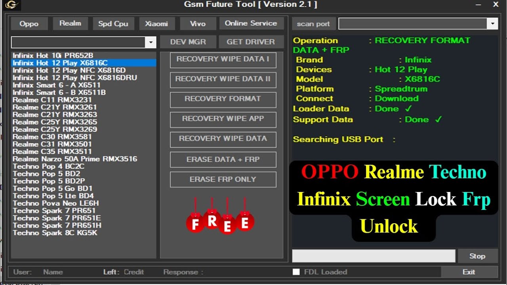Click the scan port button
Viewport: 507px width, 285px height.
click(x=313, y=24)
